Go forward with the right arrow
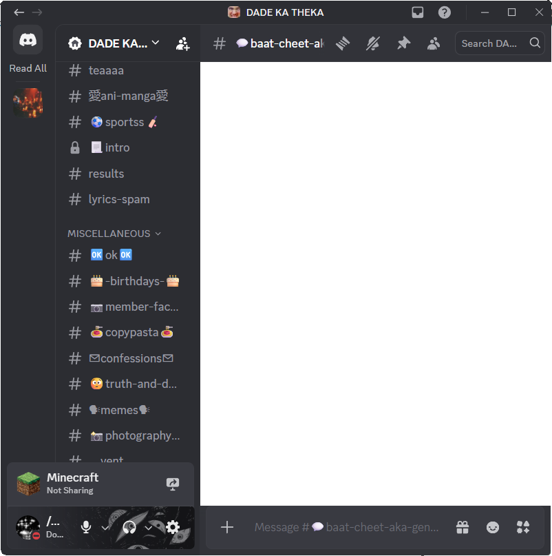Screen dimensions: 552x556 37,12
